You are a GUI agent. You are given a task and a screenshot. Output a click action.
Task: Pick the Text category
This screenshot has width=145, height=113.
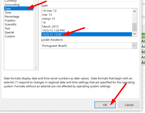7,28
